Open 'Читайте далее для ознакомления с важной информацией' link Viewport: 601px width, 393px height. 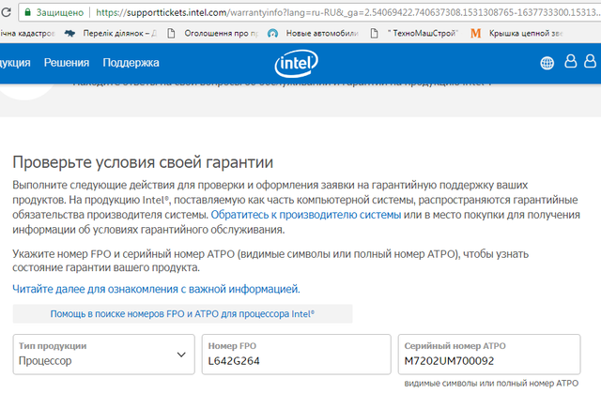(x=156, y=289)
